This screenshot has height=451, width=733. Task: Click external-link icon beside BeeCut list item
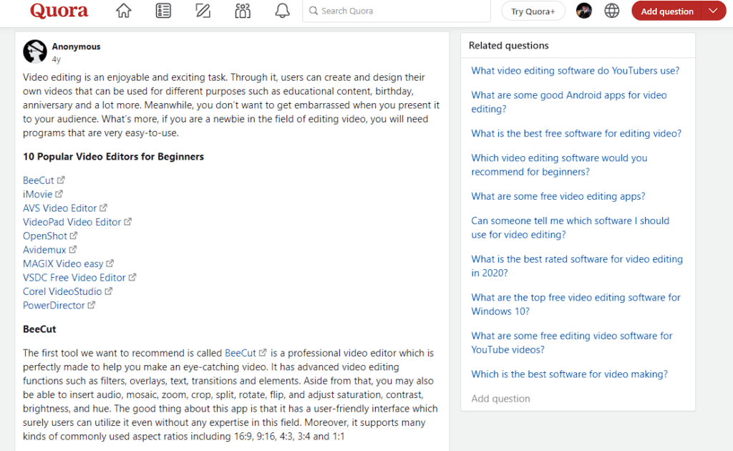pyautogui.click(x=61, y=180)
